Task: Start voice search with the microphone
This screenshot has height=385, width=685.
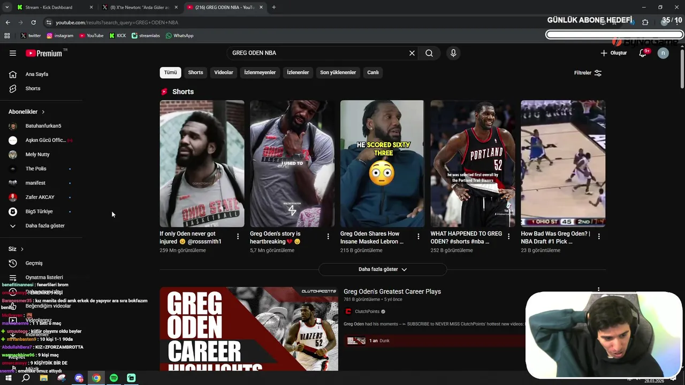Action: [x=453, y=53]
